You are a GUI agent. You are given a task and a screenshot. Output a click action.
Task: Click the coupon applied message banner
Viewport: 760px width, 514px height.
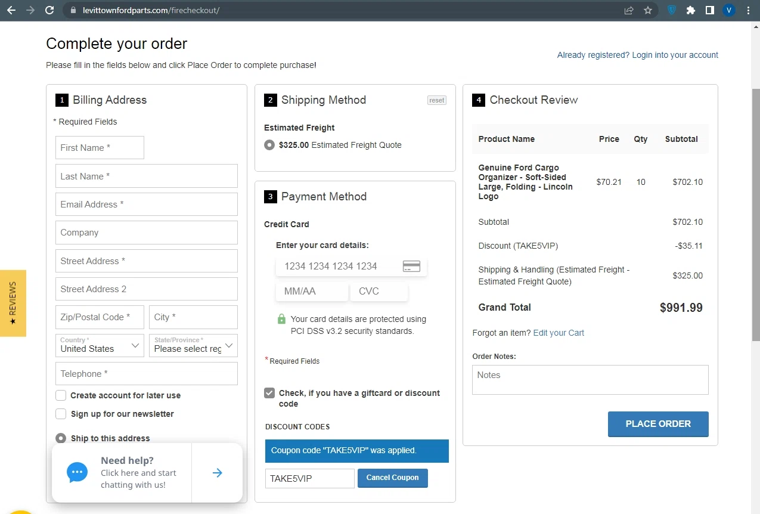pos(357,451)
